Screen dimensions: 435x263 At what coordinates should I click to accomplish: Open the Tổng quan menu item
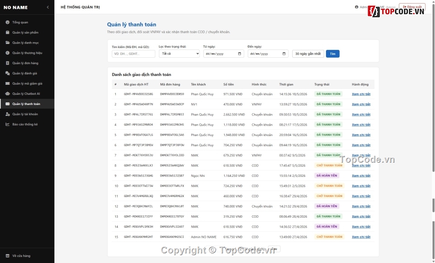(27, 22)
